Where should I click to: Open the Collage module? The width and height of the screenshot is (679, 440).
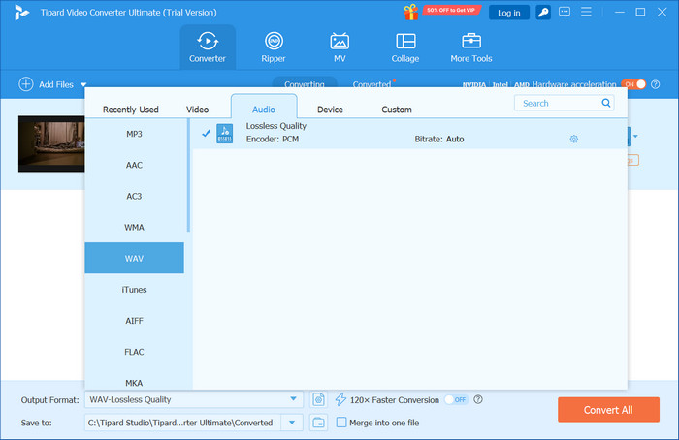click(x=405, y=47)
